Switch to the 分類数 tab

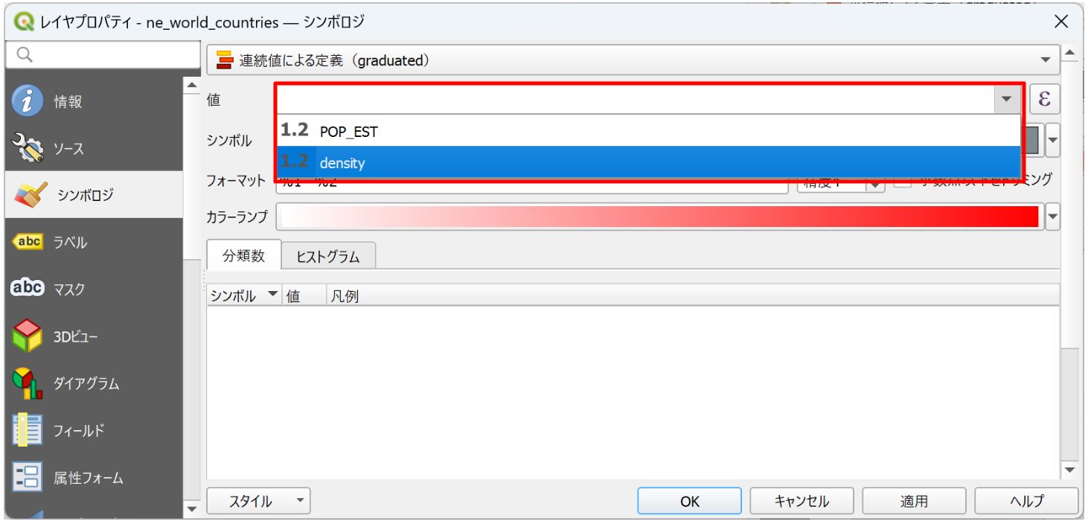coord(243,256)
